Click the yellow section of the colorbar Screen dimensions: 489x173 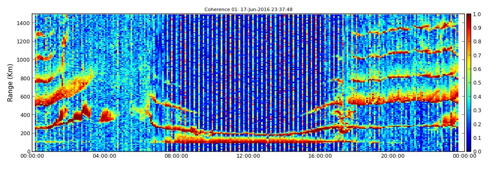click(469, 64)
